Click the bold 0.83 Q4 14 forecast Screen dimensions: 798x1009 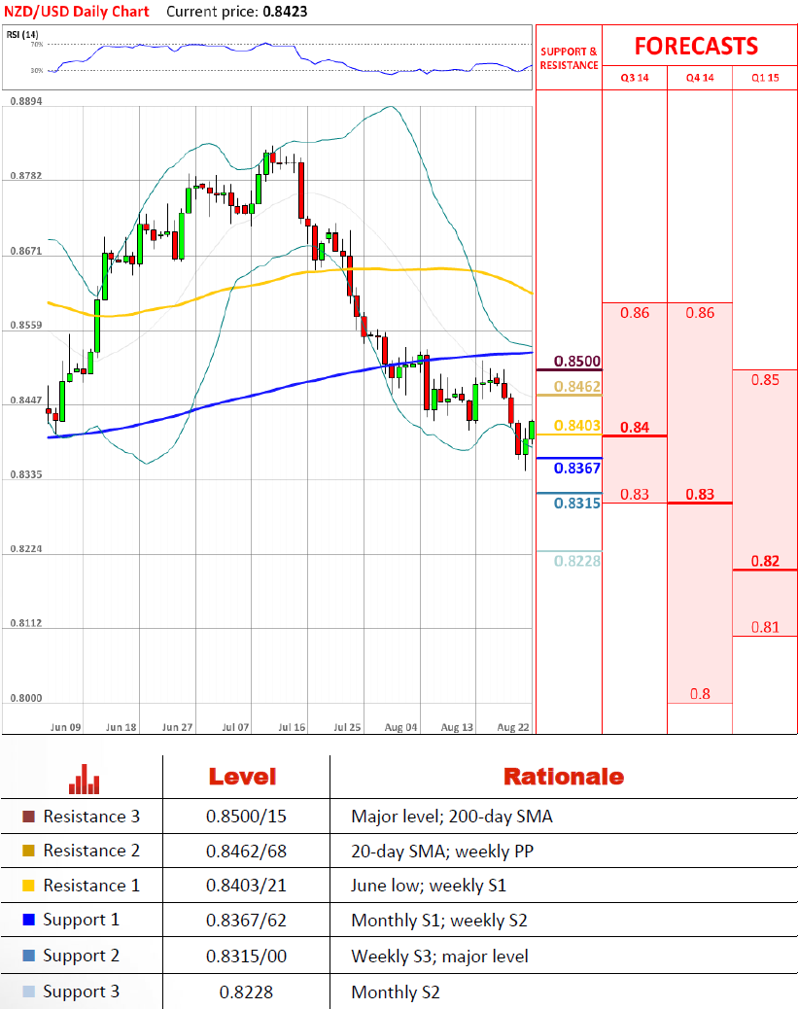click(x=700, y=494)
